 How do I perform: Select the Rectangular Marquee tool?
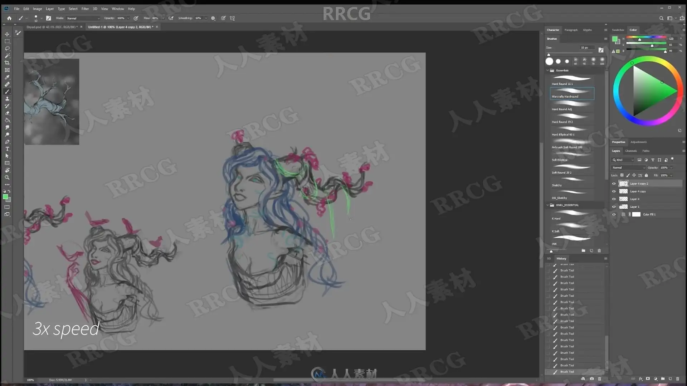tap(7, 41)
